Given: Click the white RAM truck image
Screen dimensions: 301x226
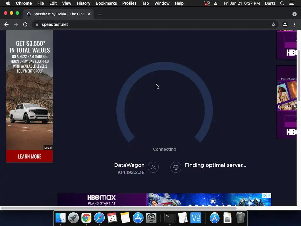Looking at the screenshot, I should tap(30, 113).
